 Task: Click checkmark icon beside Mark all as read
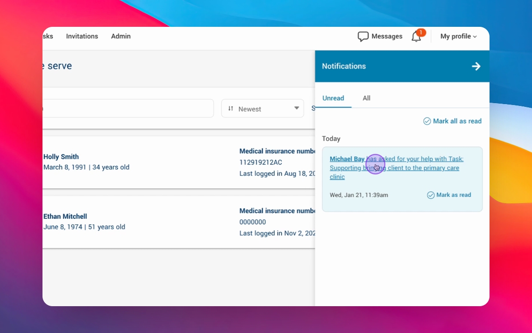pyautogui.click(x=427, y=121)
